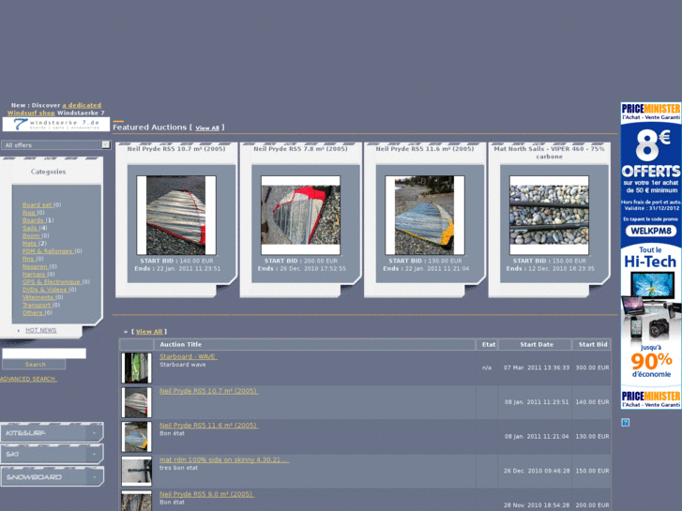Select the Transport category
Viewport: 682px width, 511px height.
37,305
